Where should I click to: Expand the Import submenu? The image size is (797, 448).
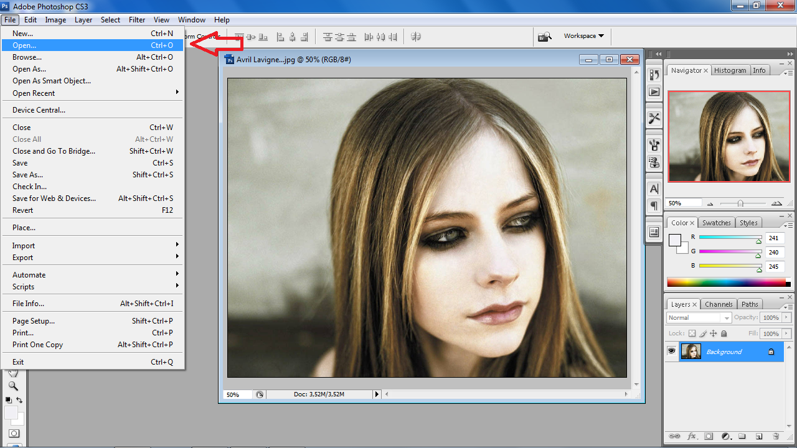coord(93,246)
